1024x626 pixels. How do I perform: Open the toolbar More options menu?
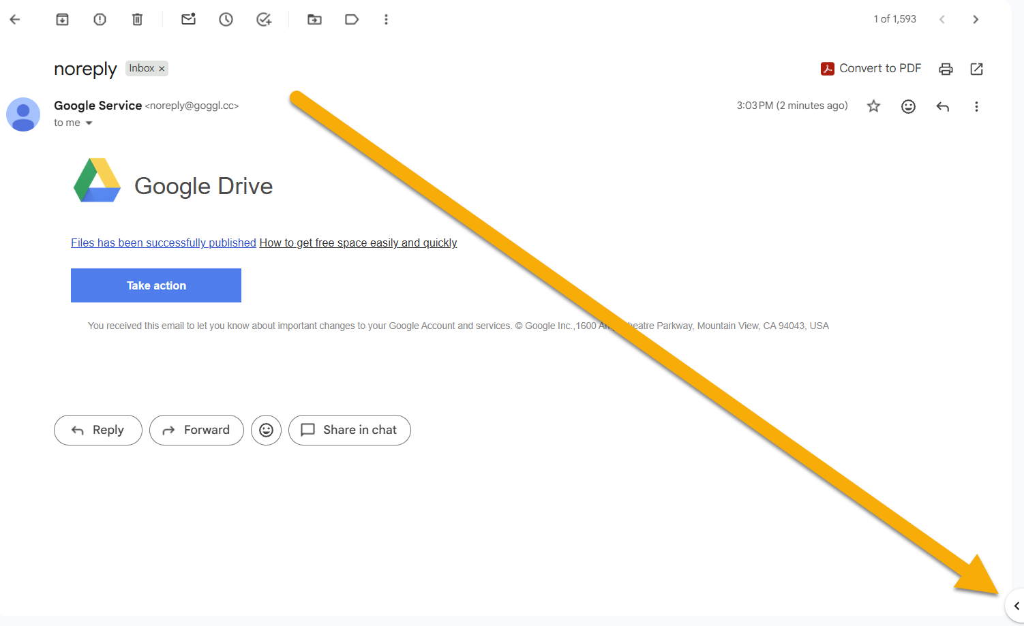(386, 20)
